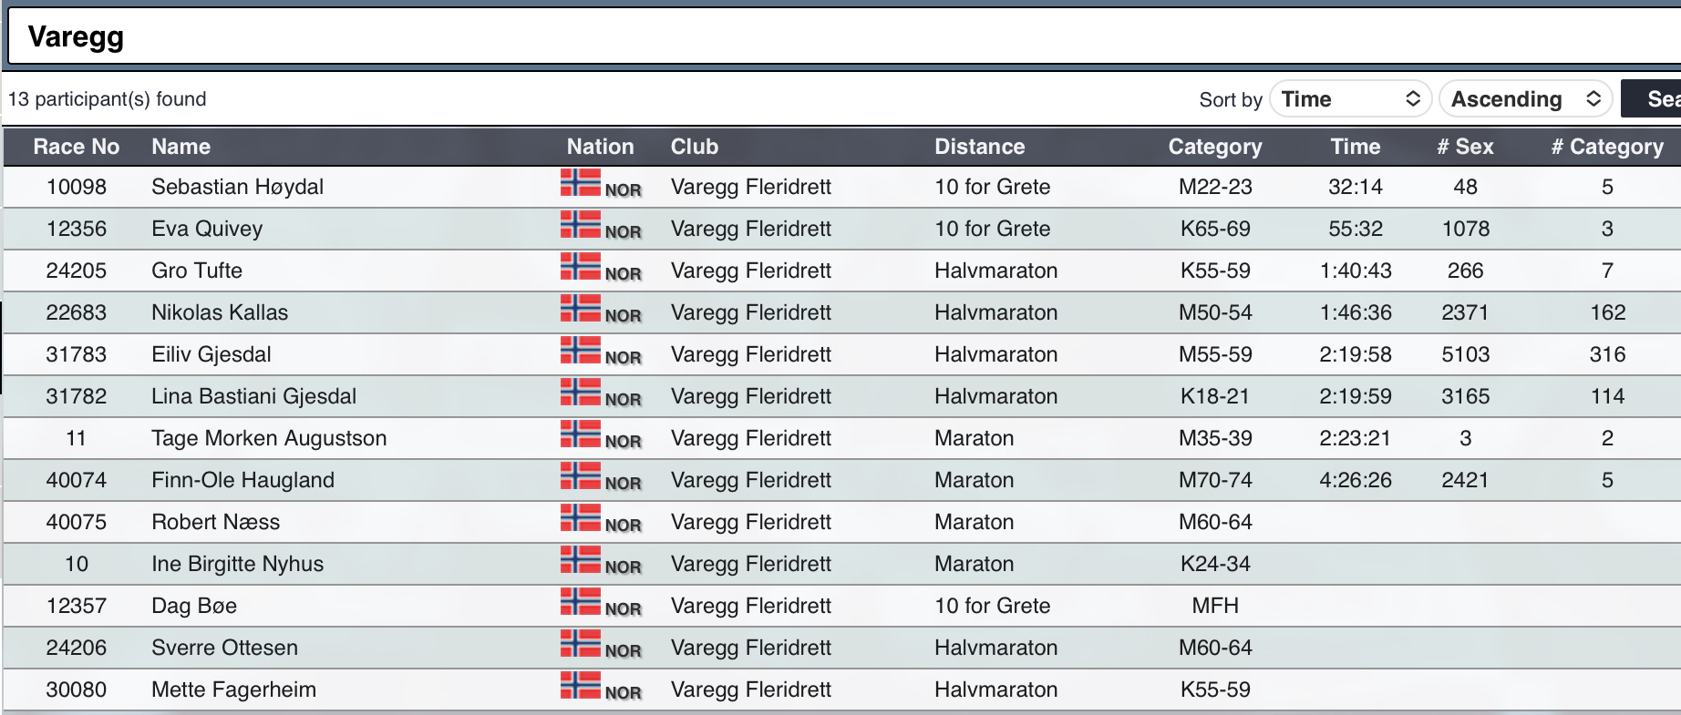
Task: Select Ine Birgitte Nyhus entry
Action: 237,564
